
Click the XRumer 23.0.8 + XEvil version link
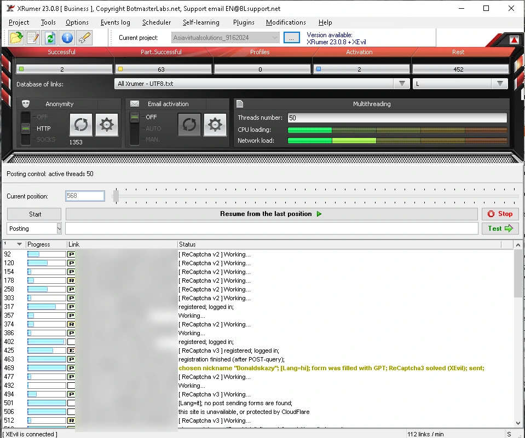click(336, 42)
